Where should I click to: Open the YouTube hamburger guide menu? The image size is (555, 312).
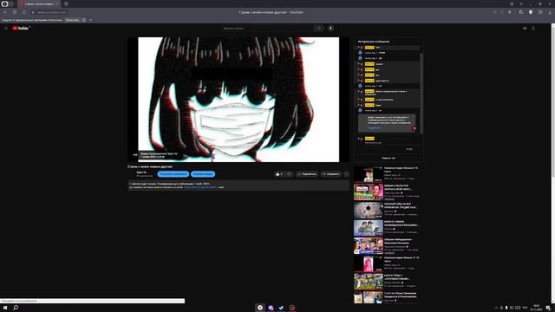tap(6, 29)
